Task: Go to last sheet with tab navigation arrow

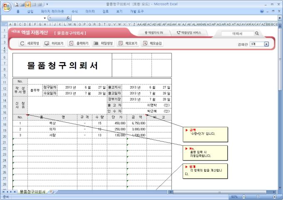Action: pos(15,192)
